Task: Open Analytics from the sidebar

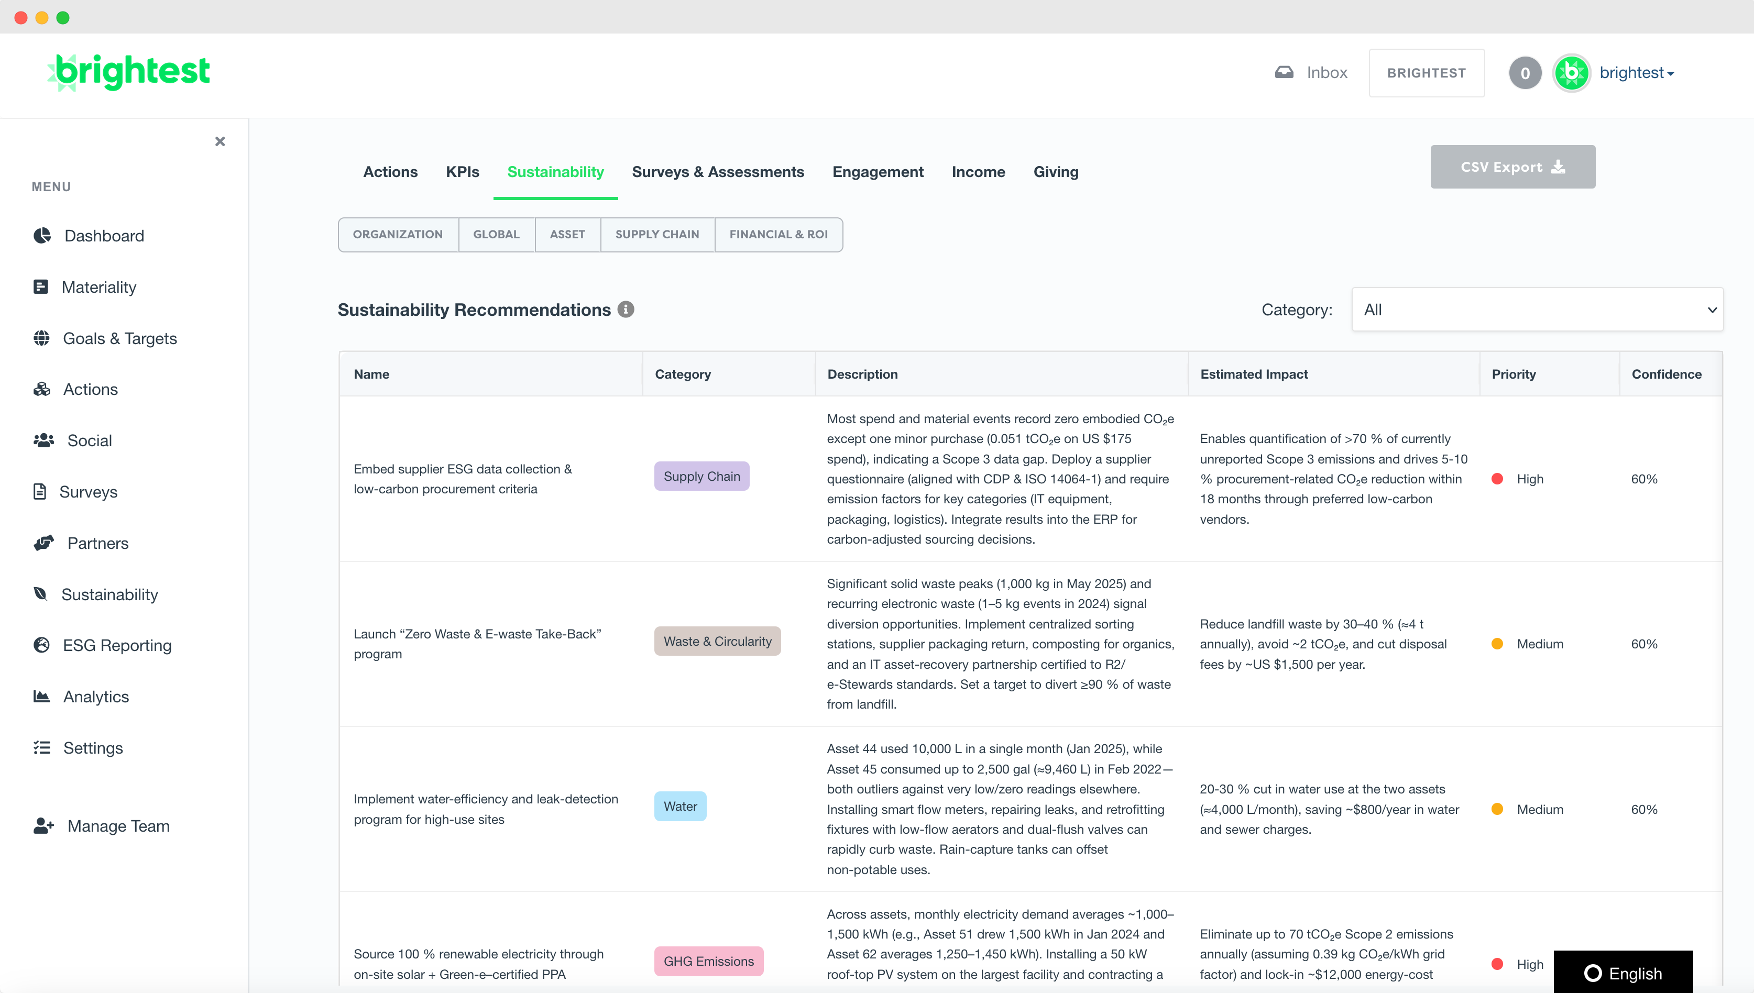Action: 96,697
